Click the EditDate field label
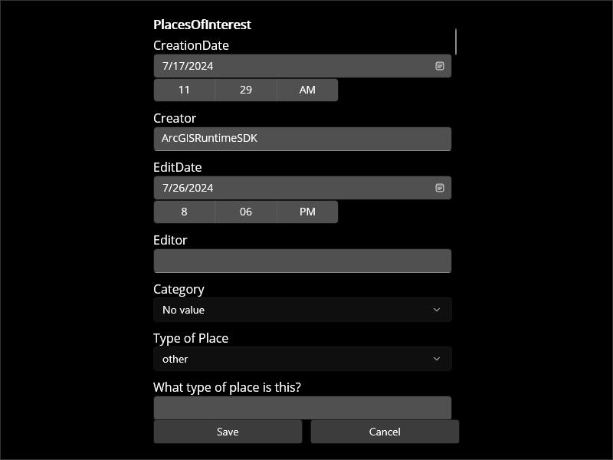Image resolution: width=613 pixels, height=460 pixels. click(x=178, y=167)
